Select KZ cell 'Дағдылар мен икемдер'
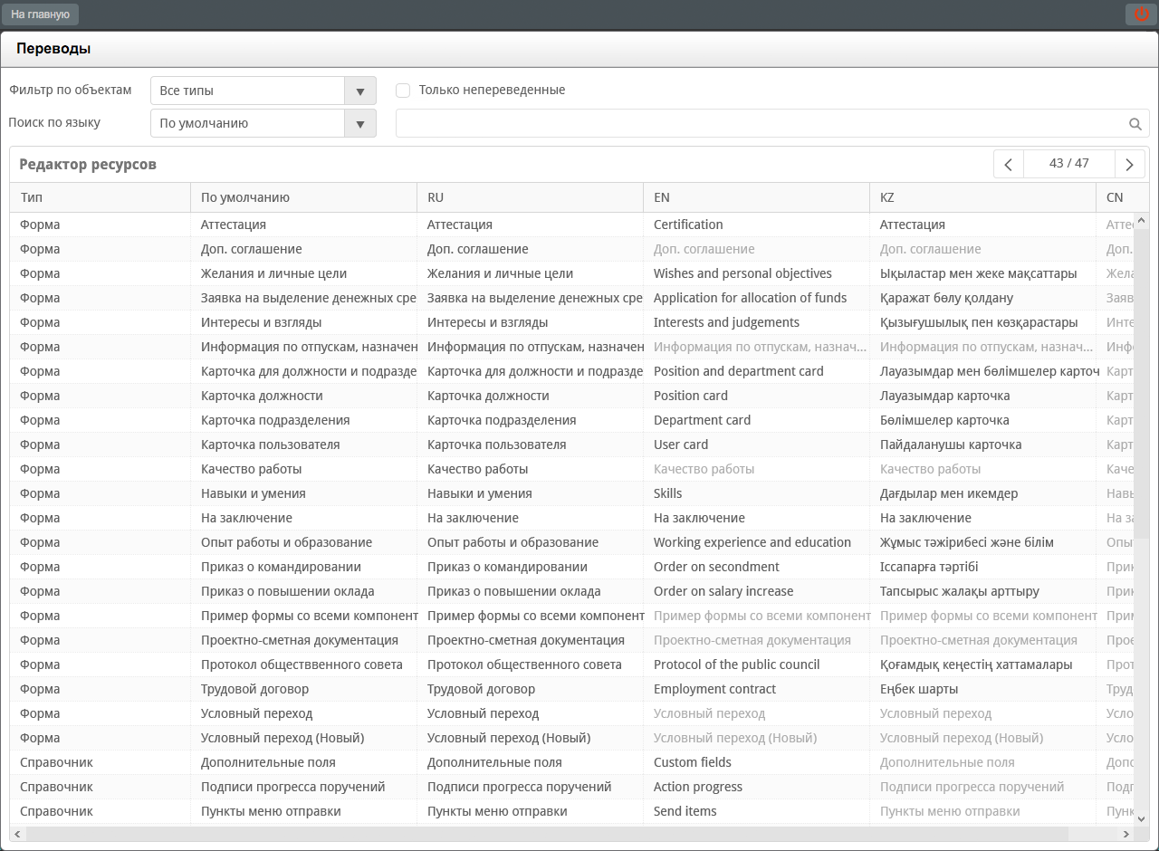1159x851 pixels. (x=983, y=493)
